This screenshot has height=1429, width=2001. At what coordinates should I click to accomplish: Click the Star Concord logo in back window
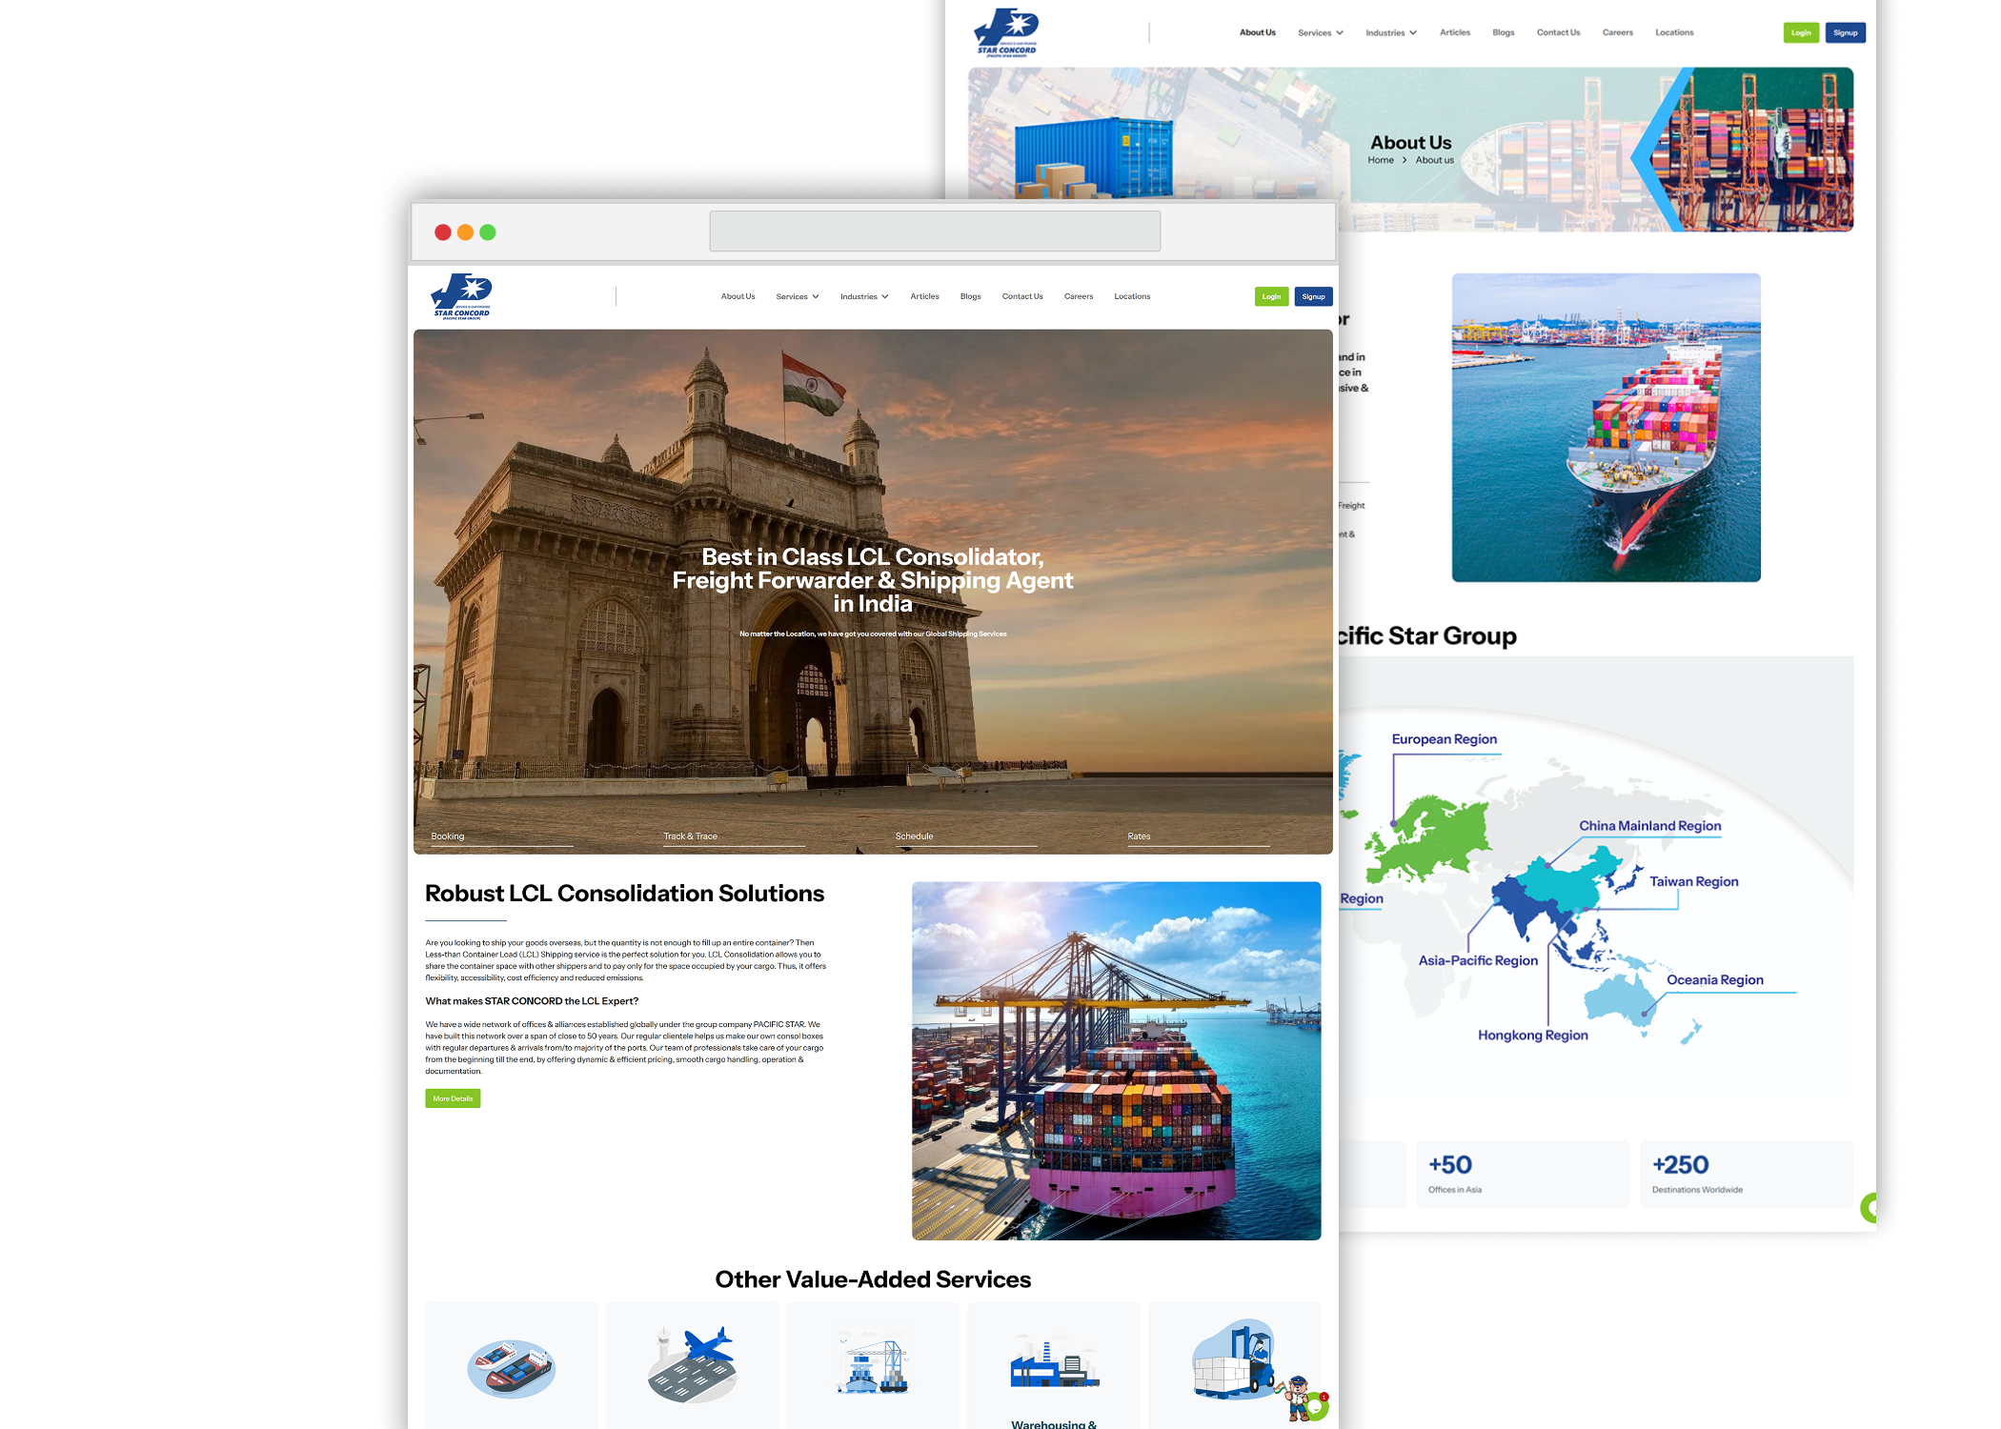click(1007, 33)
